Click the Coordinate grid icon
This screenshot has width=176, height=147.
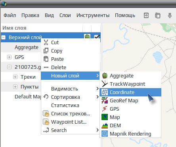tap(105, 92)
